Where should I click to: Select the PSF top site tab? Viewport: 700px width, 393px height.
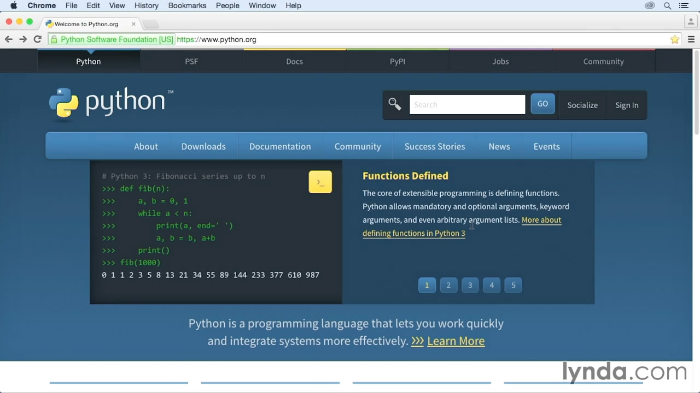pyautogui.click(x=191, y=61)
